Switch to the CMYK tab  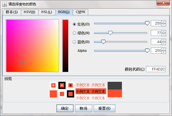(x=80, y=12)
